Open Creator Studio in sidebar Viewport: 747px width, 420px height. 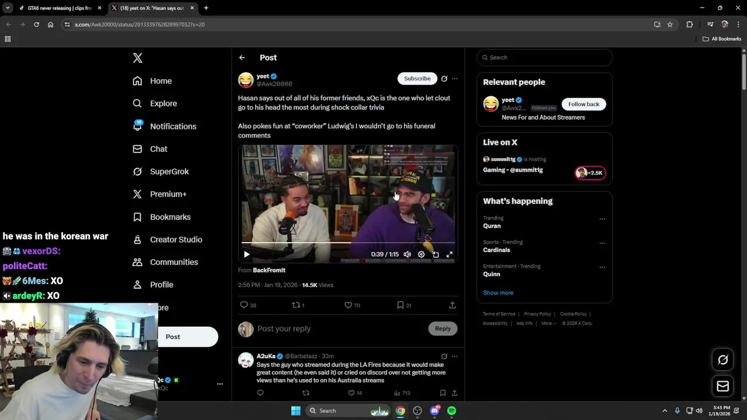tap(167, 240)
